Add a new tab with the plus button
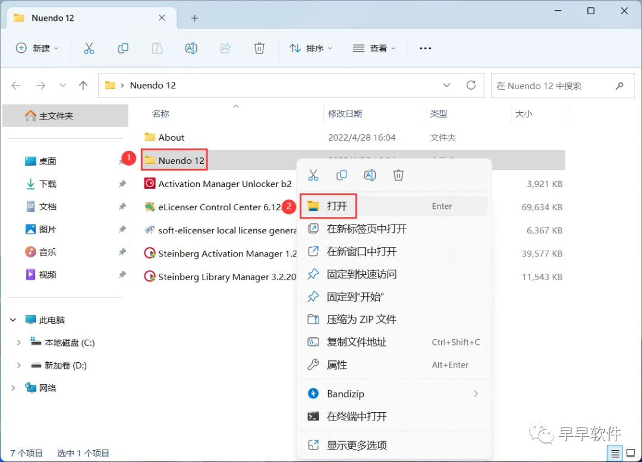The image size is (642, 462). point(194,18)
